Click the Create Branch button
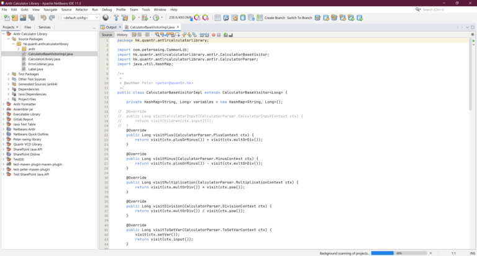Image resolution: width=477 pixels, height=256 pixels. click(275, 18)
